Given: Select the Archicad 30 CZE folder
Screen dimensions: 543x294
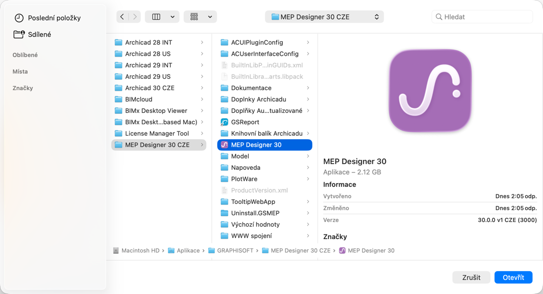Looking at the screenshot, I should click(159, 88).
